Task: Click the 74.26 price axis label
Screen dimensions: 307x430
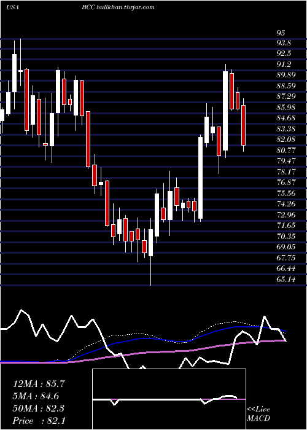Action: point(286,204)
